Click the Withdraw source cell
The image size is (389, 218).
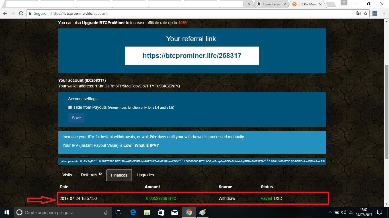227,198
